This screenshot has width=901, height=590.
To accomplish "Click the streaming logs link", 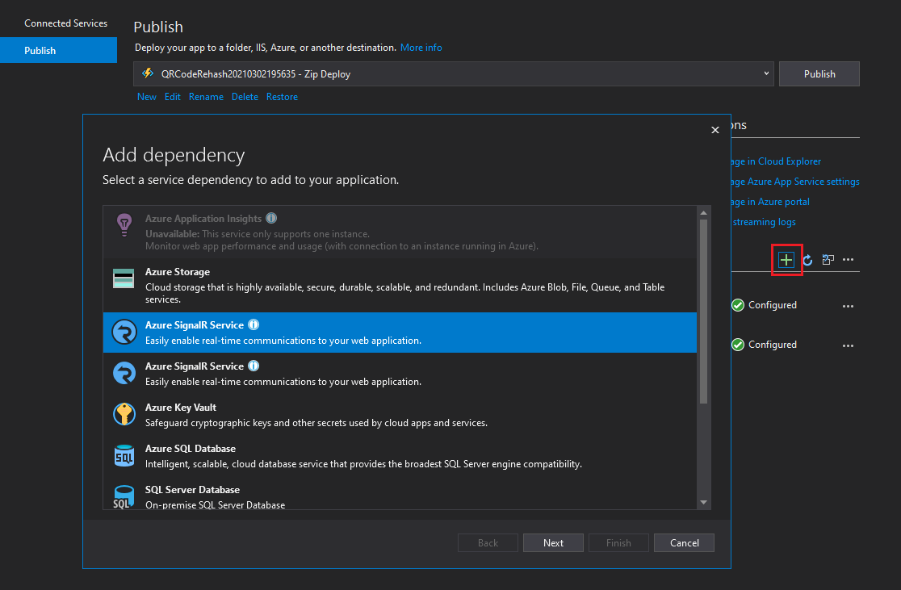I will tap(765, 222).
